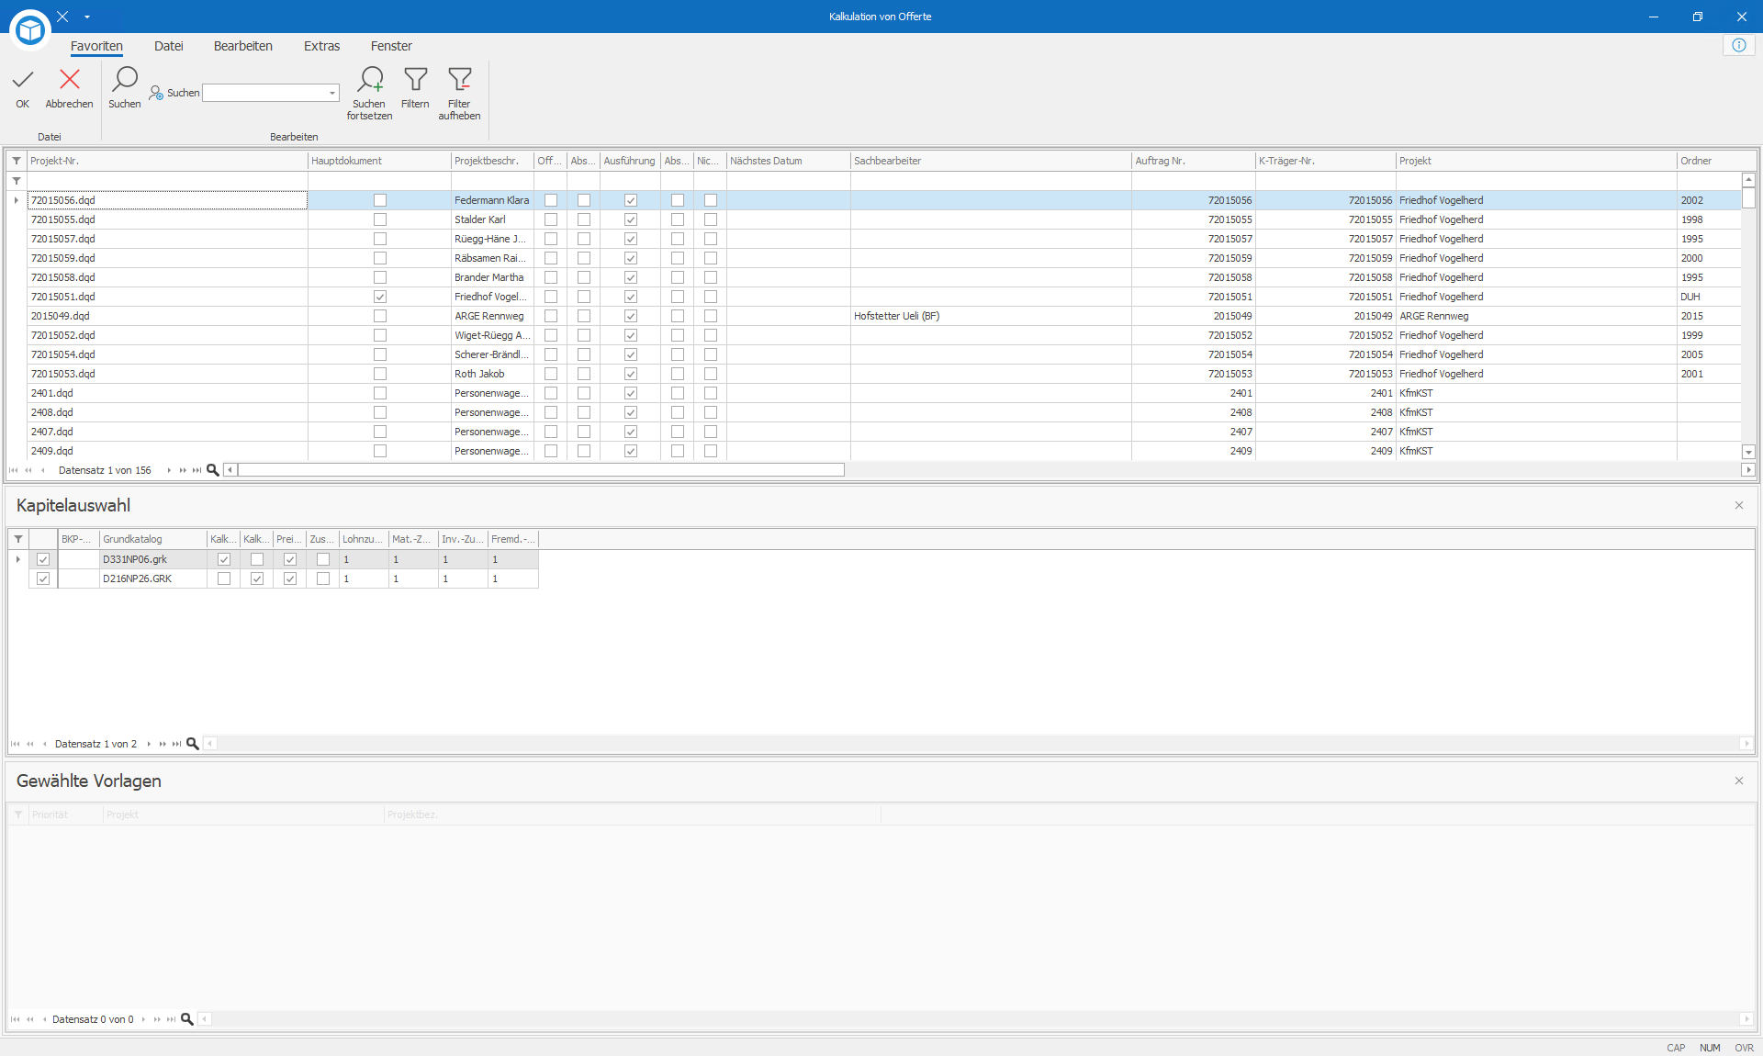Go to first record in project list
The height and width of the screenshot is (1056, 1763).
14,470
